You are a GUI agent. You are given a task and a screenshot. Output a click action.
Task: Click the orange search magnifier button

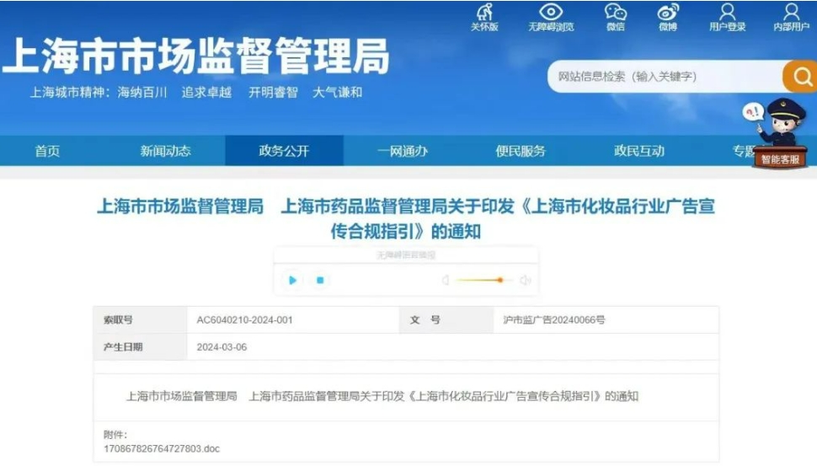(x=801, y=77)
